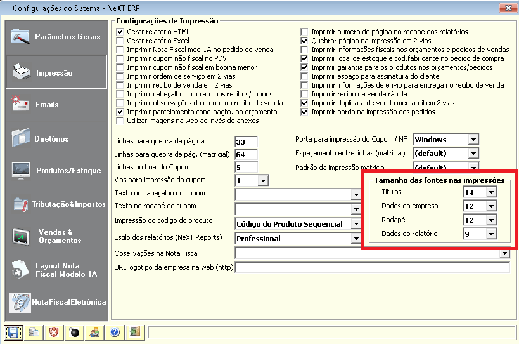Click the status bar field beside toolbar

[x=332, y=333]
